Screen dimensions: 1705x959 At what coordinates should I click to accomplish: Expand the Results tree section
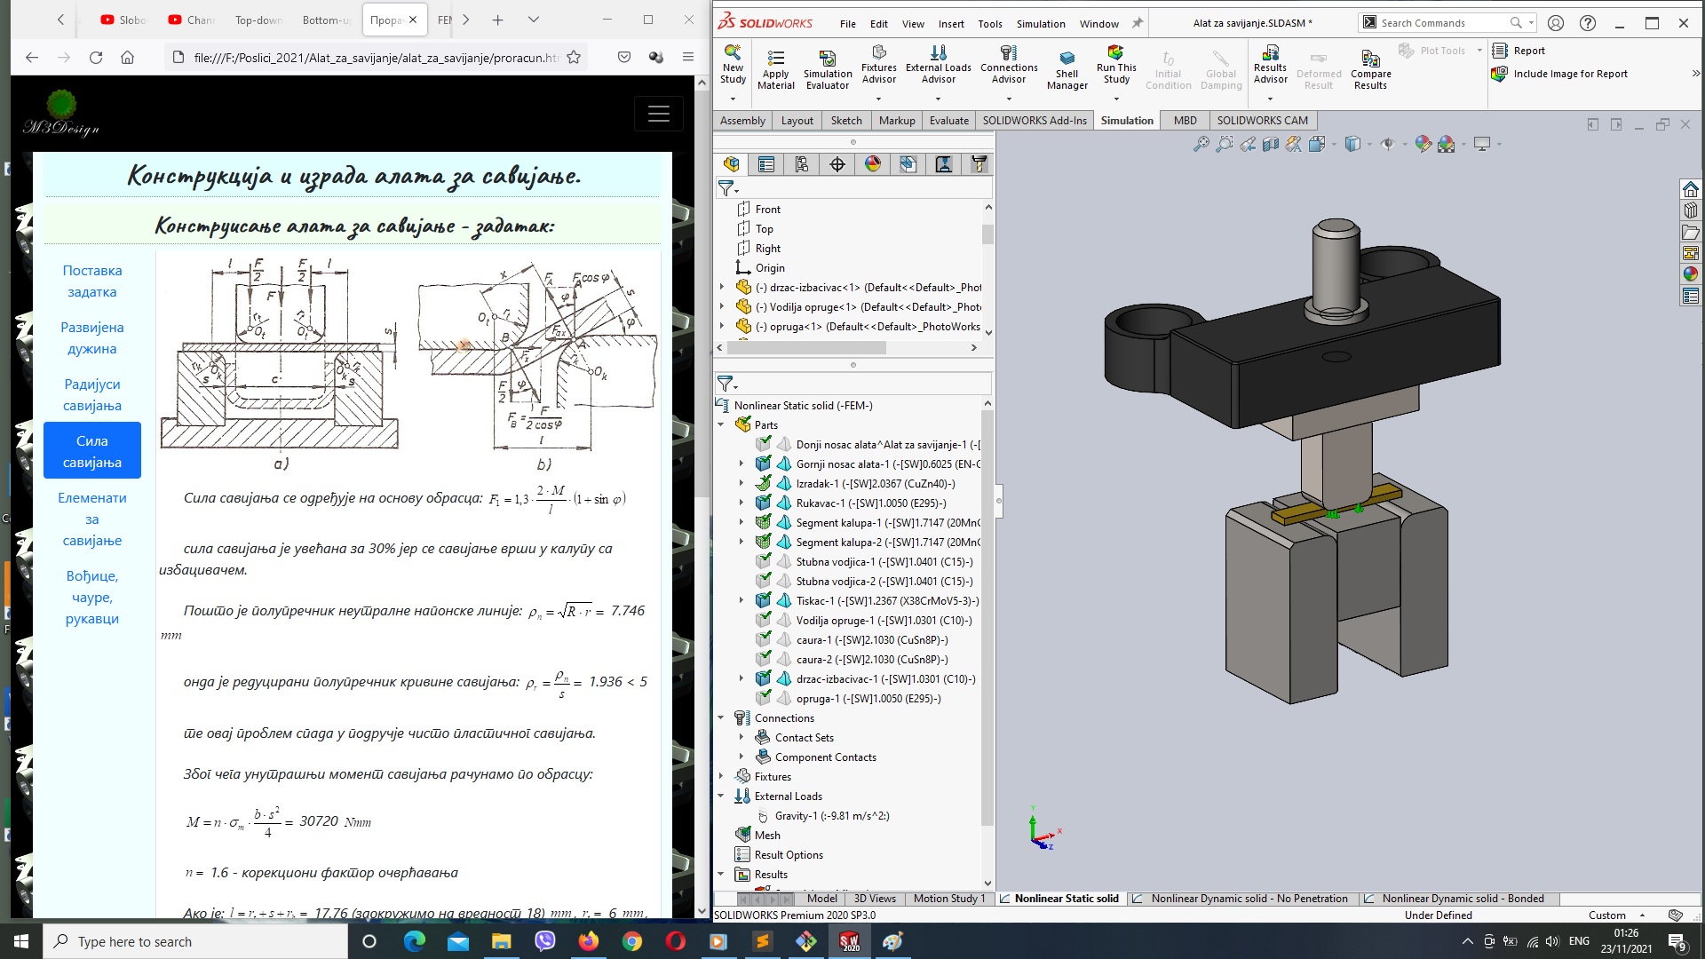[725, 874]
